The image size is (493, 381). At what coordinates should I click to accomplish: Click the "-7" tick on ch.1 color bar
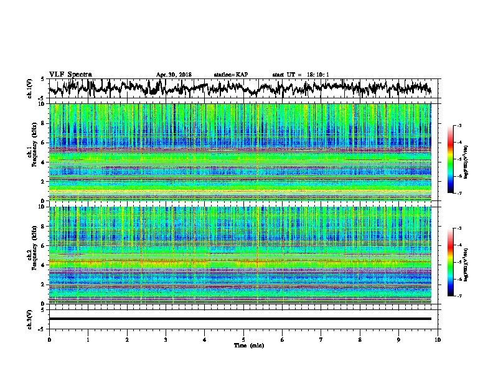coord(459,193)
